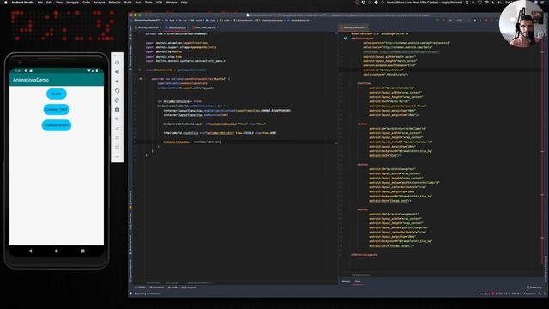
Task: Click the emulator power button icon
Action: pos(117,63)
